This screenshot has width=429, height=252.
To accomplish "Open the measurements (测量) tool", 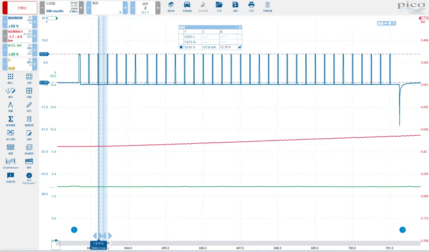I will 11,107.
